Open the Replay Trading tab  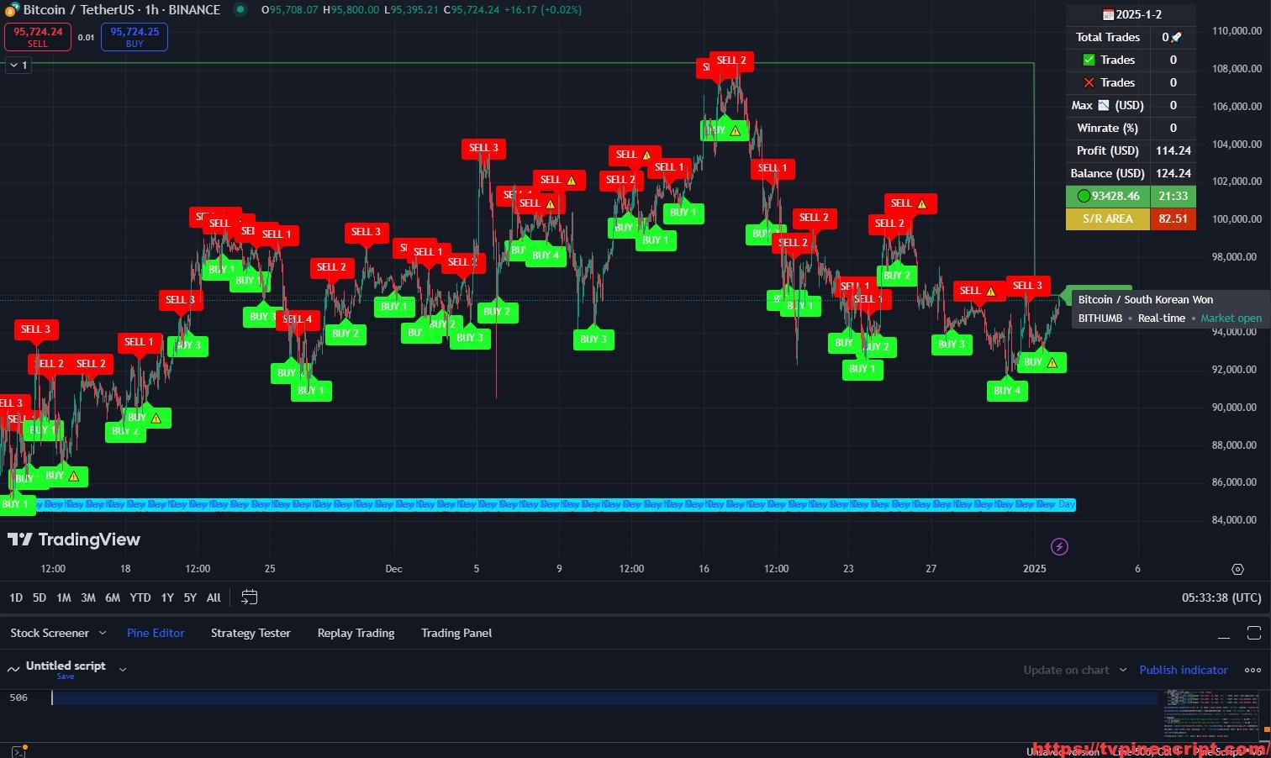[x=356, y=633]
